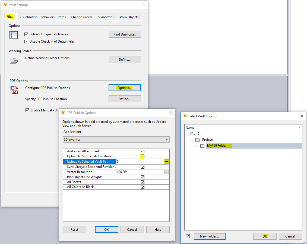Toggle All Colors As Black checkbox
Image resolution: width=307 pixels, height=244 pixels.
(143, 187)
